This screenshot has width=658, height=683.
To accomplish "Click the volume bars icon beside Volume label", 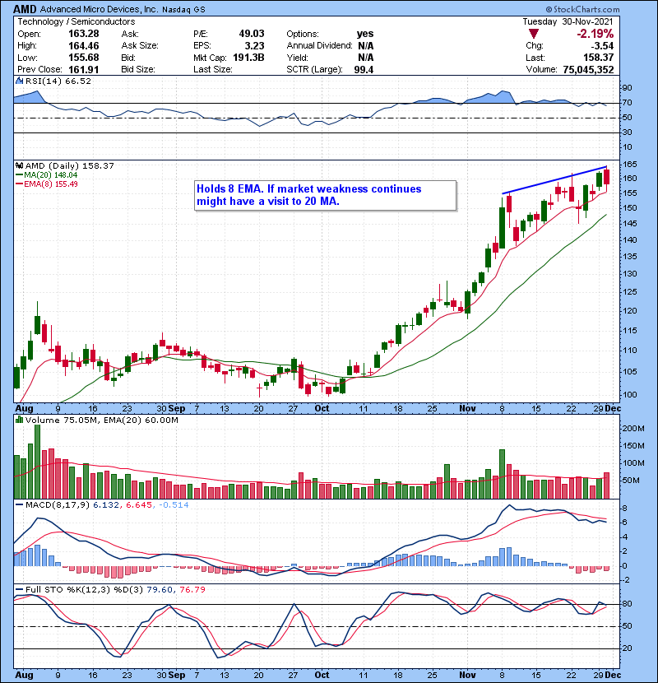I will tap(19, 420).
